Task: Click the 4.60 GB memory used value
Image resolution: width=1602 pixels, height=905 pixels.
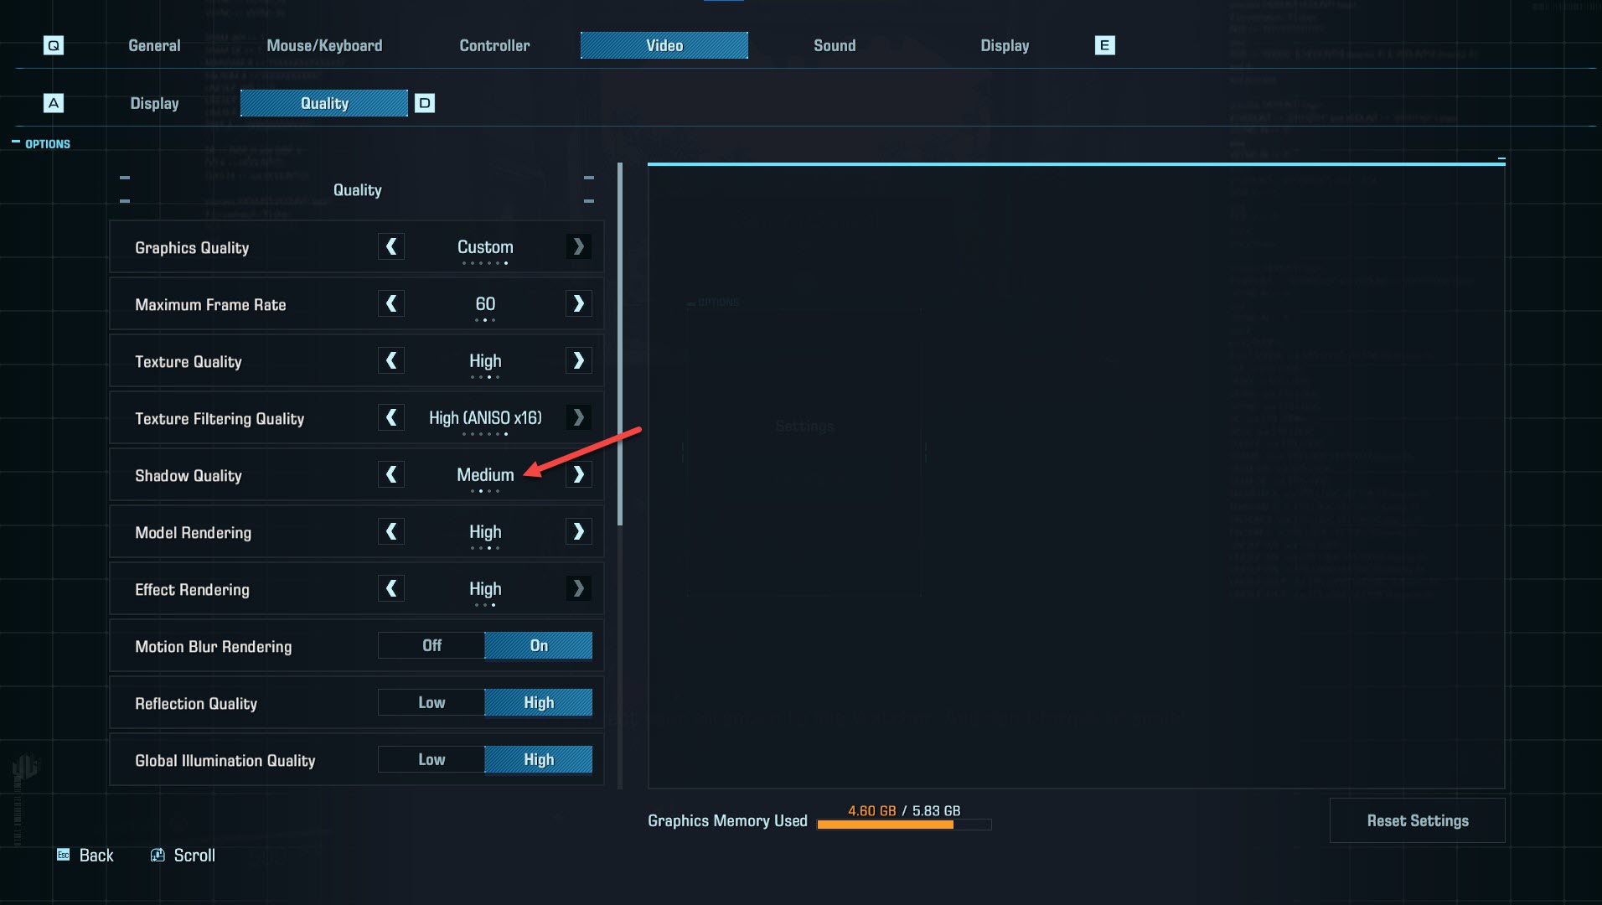Action: 871,810
